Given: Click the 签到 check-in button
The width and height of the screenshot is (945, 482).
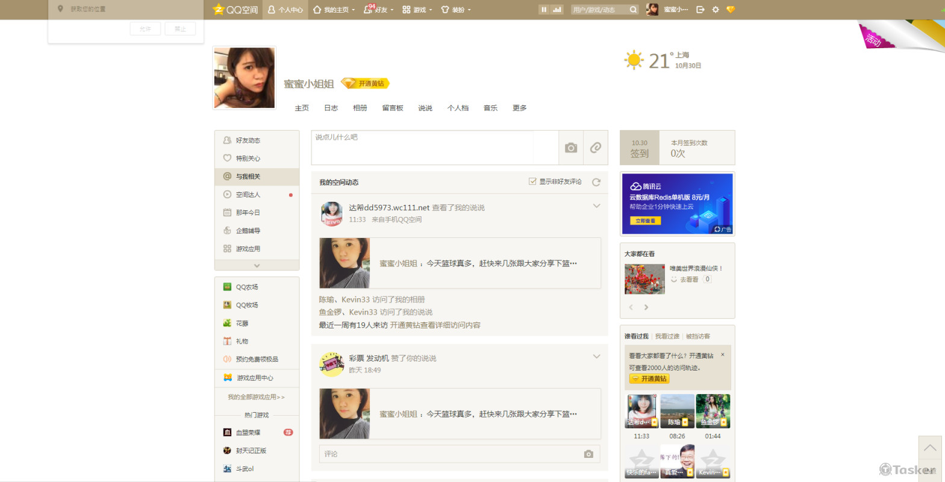Looking at the screenshot, I should click(x=640, y=148).
